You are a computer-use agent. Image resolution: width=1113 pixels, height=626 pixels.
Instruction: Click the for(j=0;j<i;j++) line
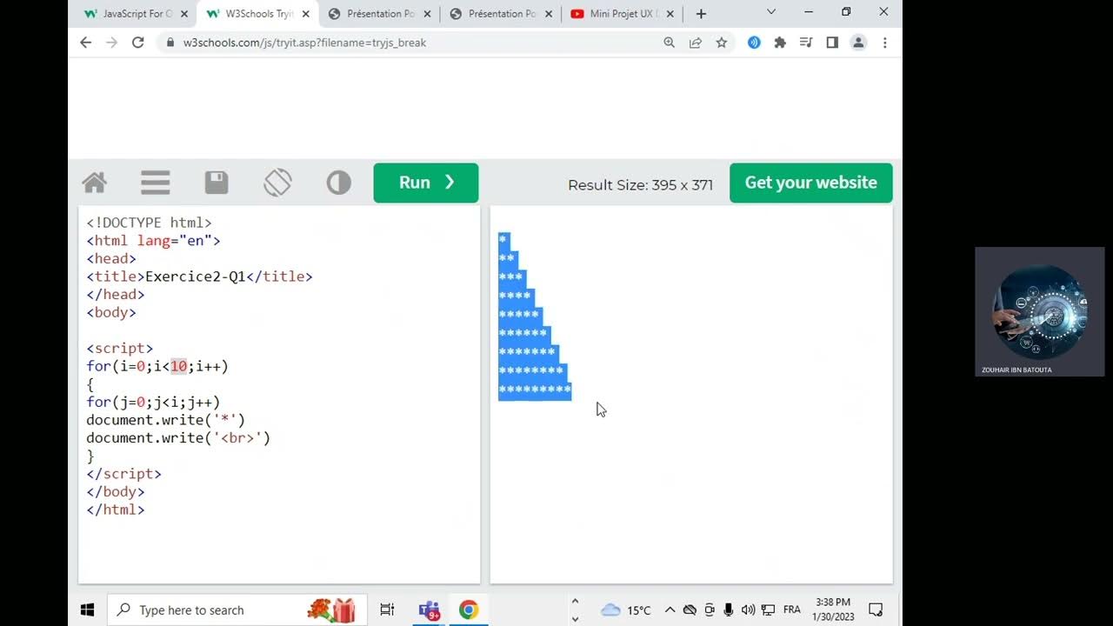click(153, 402)
